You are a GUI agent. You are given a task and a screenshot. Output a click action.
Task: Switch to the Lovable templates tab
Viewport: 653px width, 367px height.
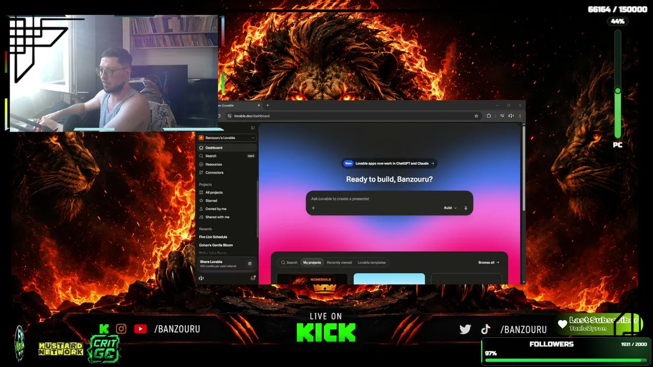coord(371,263)
